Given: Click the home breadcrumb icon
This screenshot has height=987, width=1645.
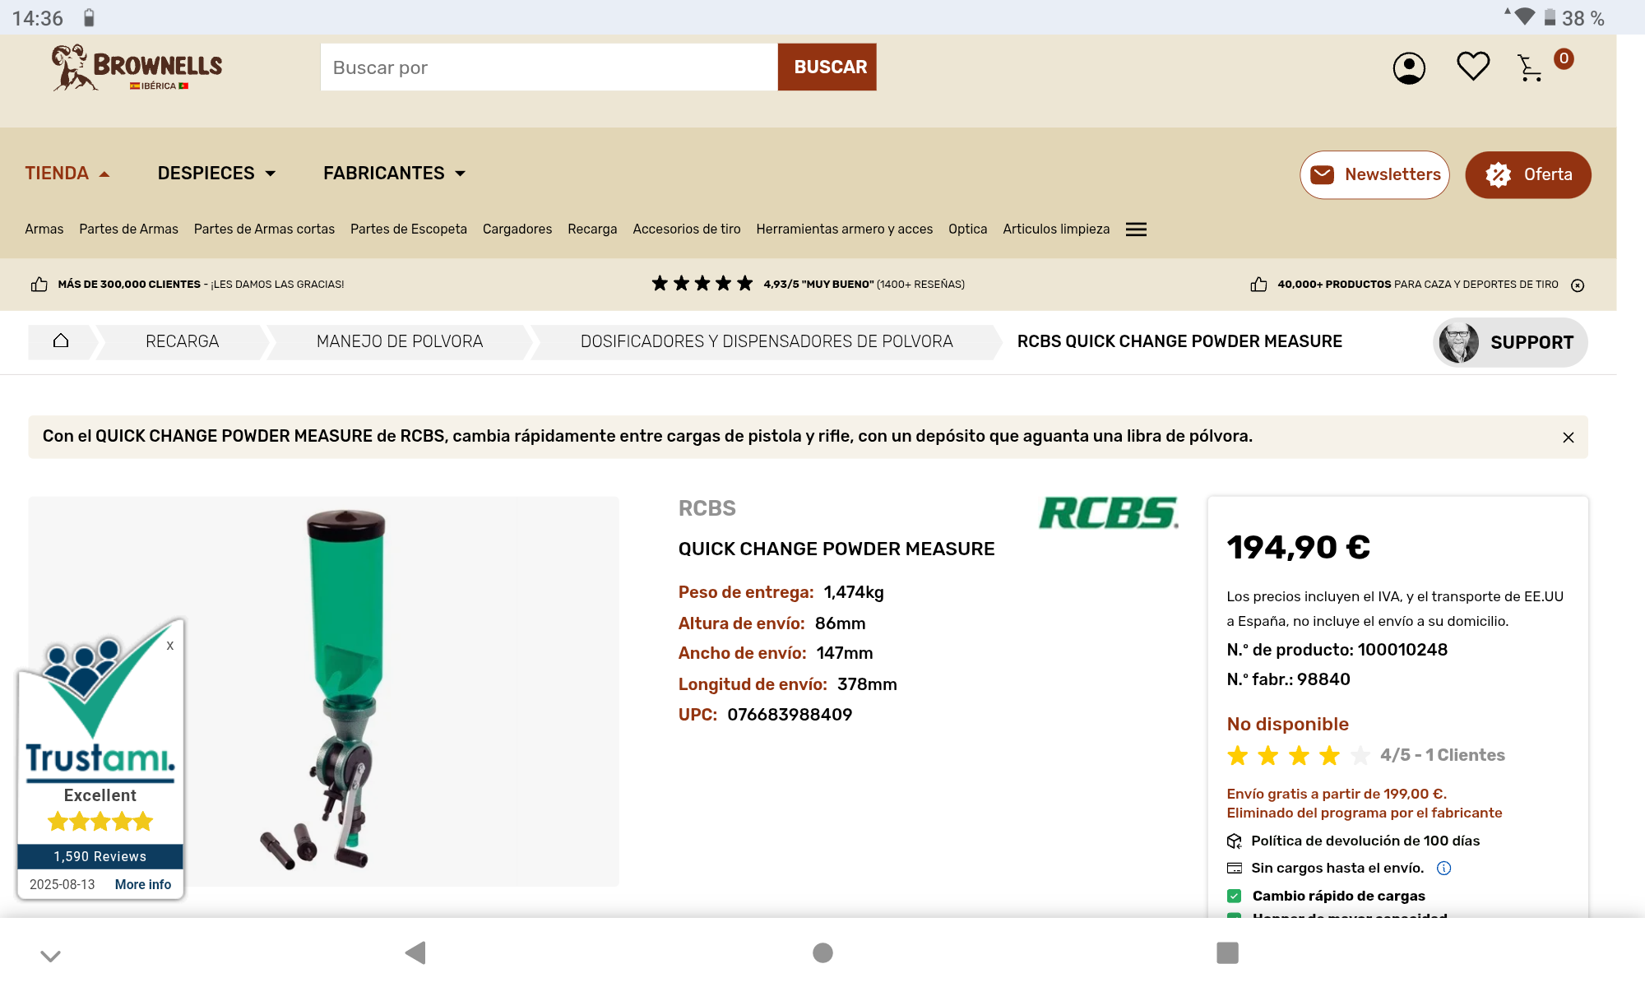Looking at the screenshot, I should click(61, 341).
